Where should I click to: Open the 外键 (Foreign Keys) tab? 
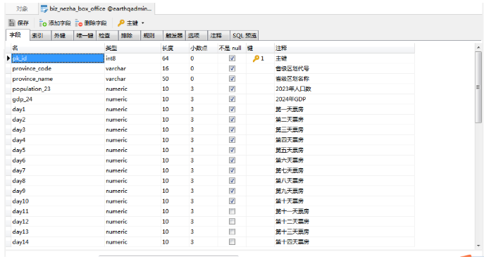(63, 35)
